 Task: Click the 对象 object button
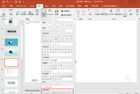pos(131,12)
